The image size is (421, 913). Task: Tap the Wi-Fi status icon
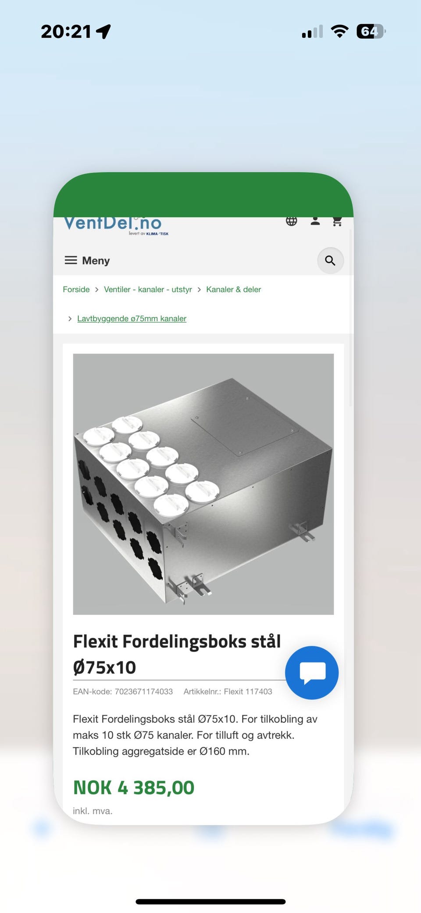point(339,31)
